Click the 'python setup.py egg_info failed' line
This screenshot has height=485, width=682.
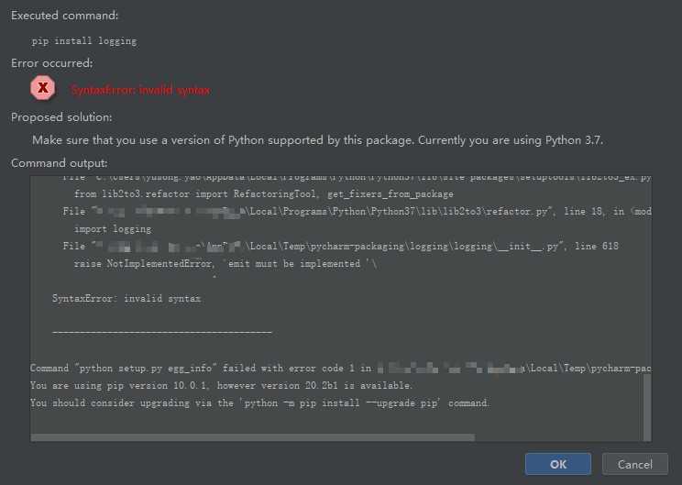click(341, 368)
